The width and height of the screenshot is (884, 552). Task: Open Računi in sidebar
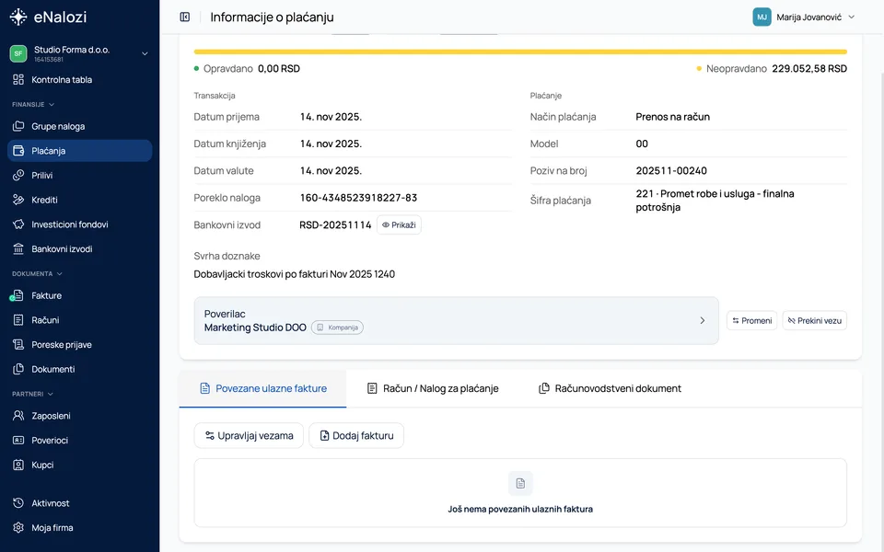79,320
